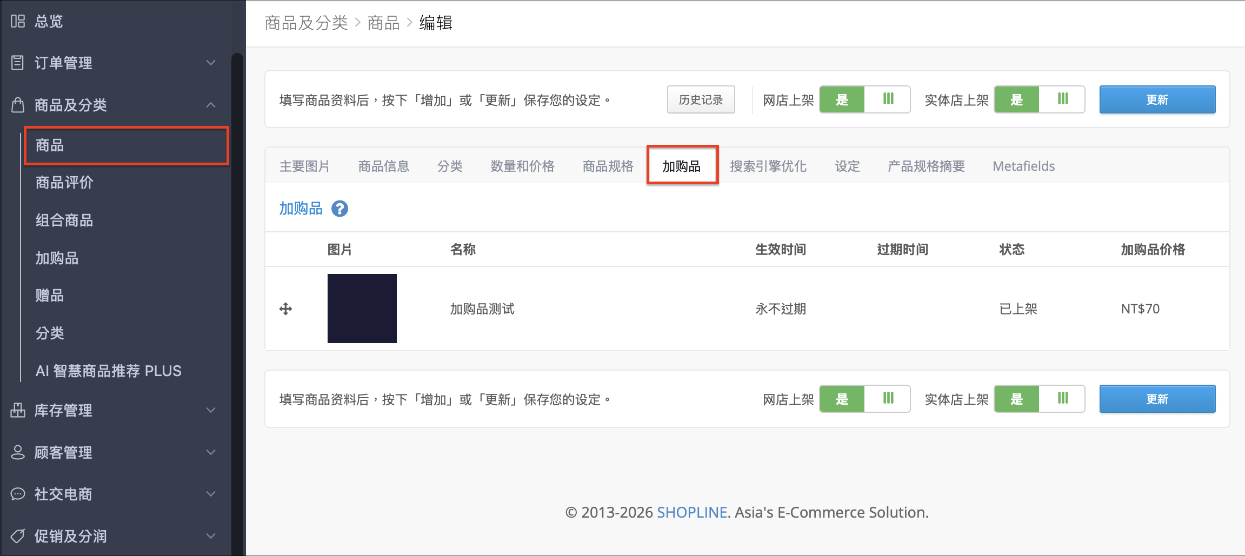The height and width of the screenshot is (556, 1245).
Task: Open the Metafields tab
Action: pyautogui.click(x=1024, y=166)
